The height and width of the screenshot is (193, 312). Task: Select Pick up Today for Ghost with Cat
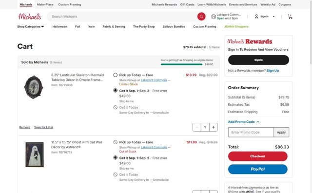pos(115,142)
